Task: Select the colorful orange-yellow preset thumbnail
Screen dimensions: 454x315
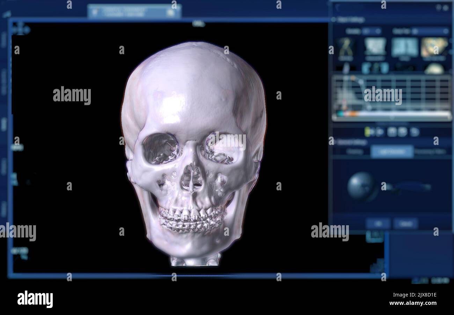Action: click(x=434, y=47)
